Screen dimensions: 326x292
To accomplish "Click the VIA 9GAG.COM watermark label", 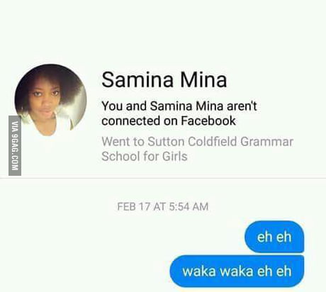I will tap(15, 145).
